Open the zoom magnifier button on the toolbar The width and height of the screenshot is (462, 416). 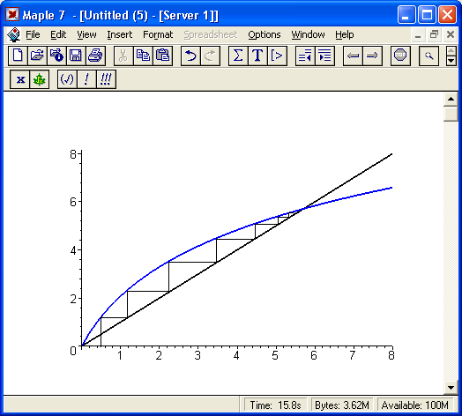click(428, 56)
